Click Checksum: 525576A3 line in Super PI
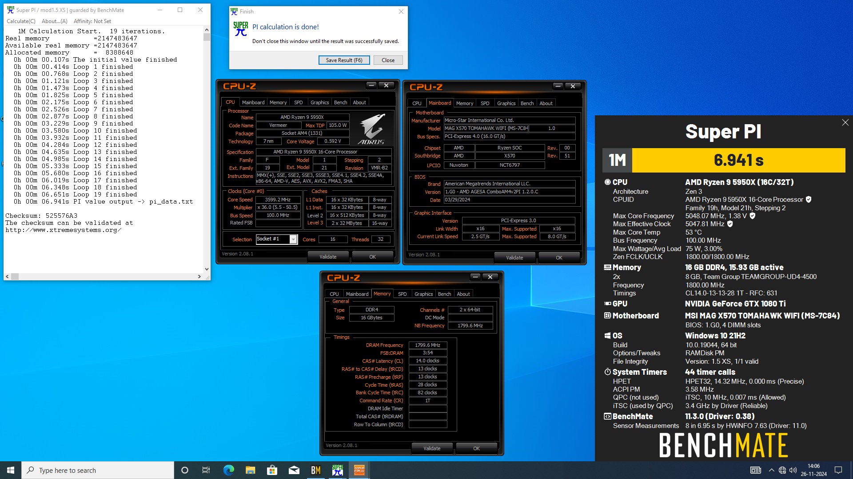This screenshot has width=853, height=479. (41, 216)
